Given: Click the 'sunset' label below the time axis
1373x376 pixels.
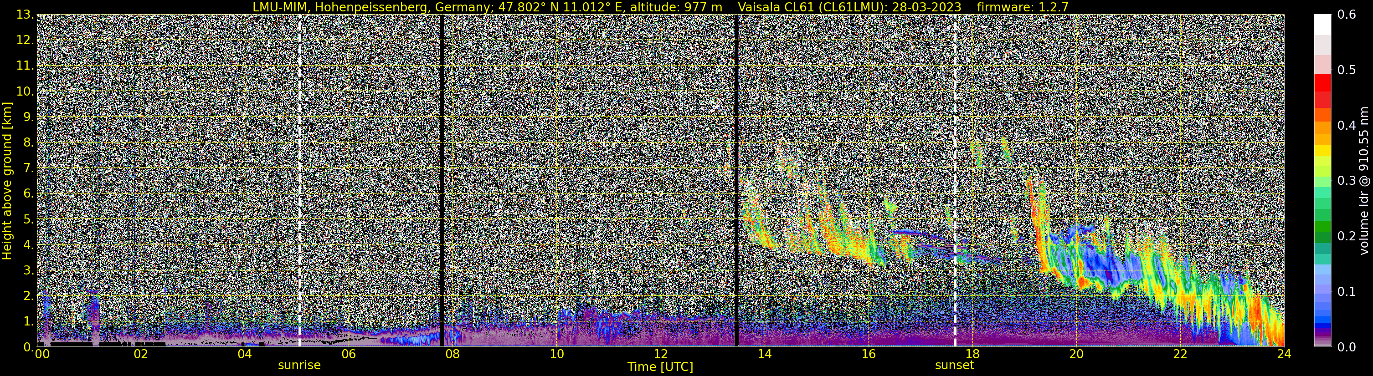Looking at the screenshot, I should click(955, 365).
